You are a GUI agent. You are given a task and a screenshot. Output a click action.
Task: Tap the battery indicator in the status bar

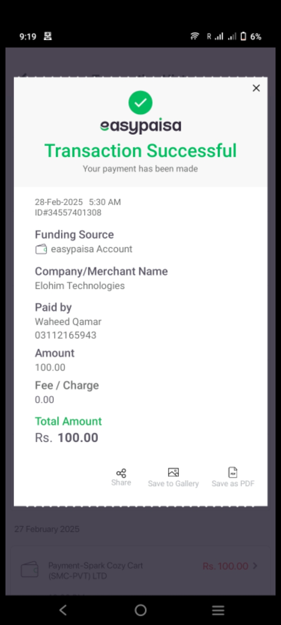point(244,37)
